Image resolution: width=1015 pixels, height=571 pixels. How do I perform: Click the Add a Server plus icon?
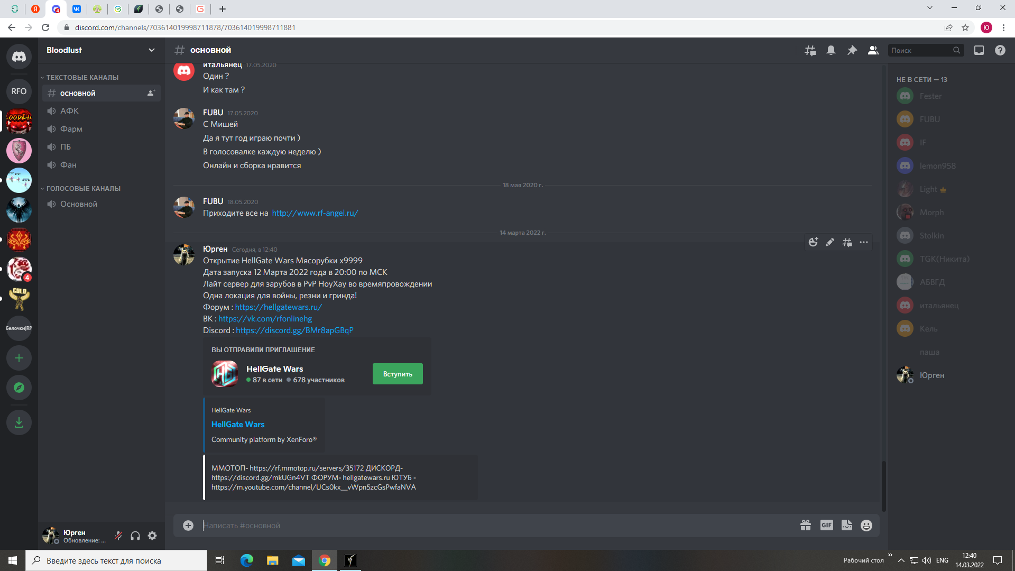click(x=19, y=358)
